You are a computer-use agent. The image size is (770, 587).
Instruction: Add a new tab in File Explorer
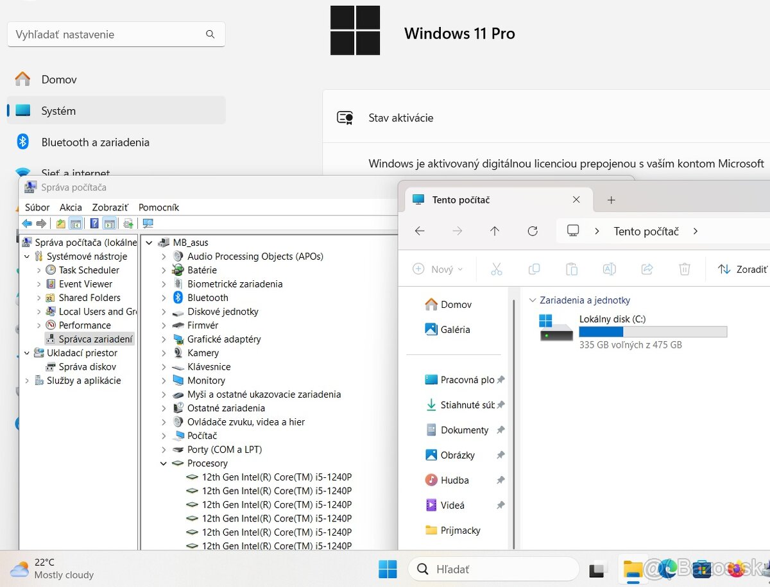[611, 200]
